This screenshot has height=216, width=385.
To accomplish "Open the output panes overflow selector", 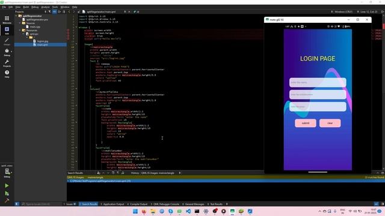I will pos(227,204).
